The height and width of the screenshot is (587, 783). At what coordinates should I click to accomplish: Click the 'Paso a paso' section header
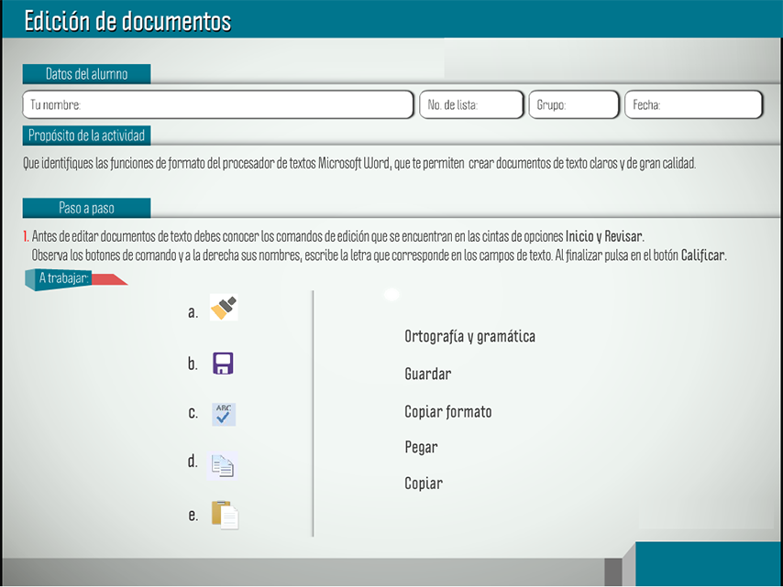[x=87, y=208]
